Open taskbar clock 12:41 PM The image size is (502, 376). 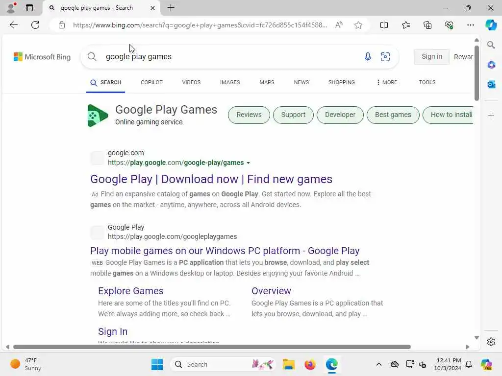[448, 364]
